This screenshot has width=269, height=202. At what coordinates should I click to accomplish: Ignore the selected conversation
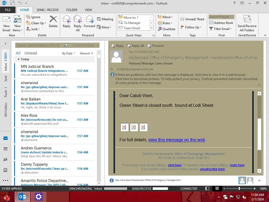33,17
